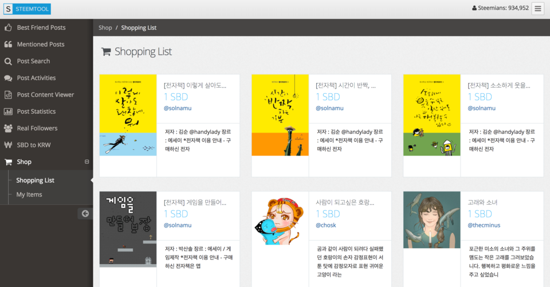Open My Items submenu item
The width and height of the screenshot is (550, 287).
[x=29, y=194]
